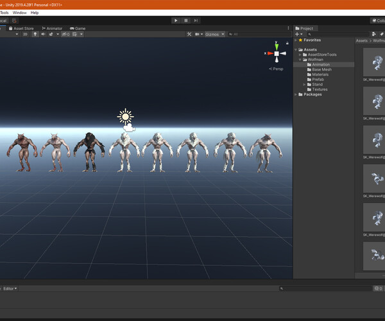The width and height of the screenshot is (385, 321).
Task: Open component editor tools panel icon
Action: [x=189, y=34]
